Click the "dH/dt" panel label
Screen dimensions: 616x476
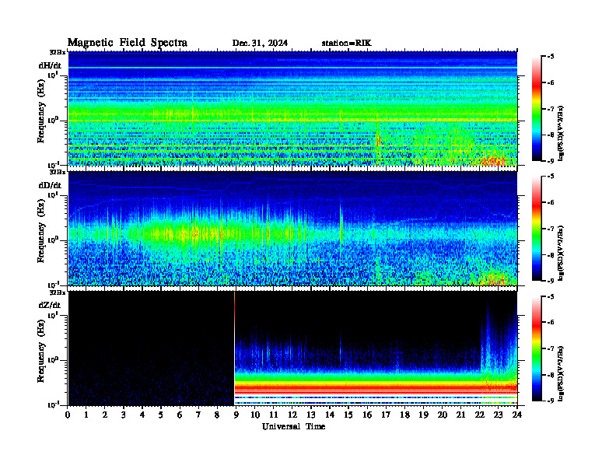50,65
